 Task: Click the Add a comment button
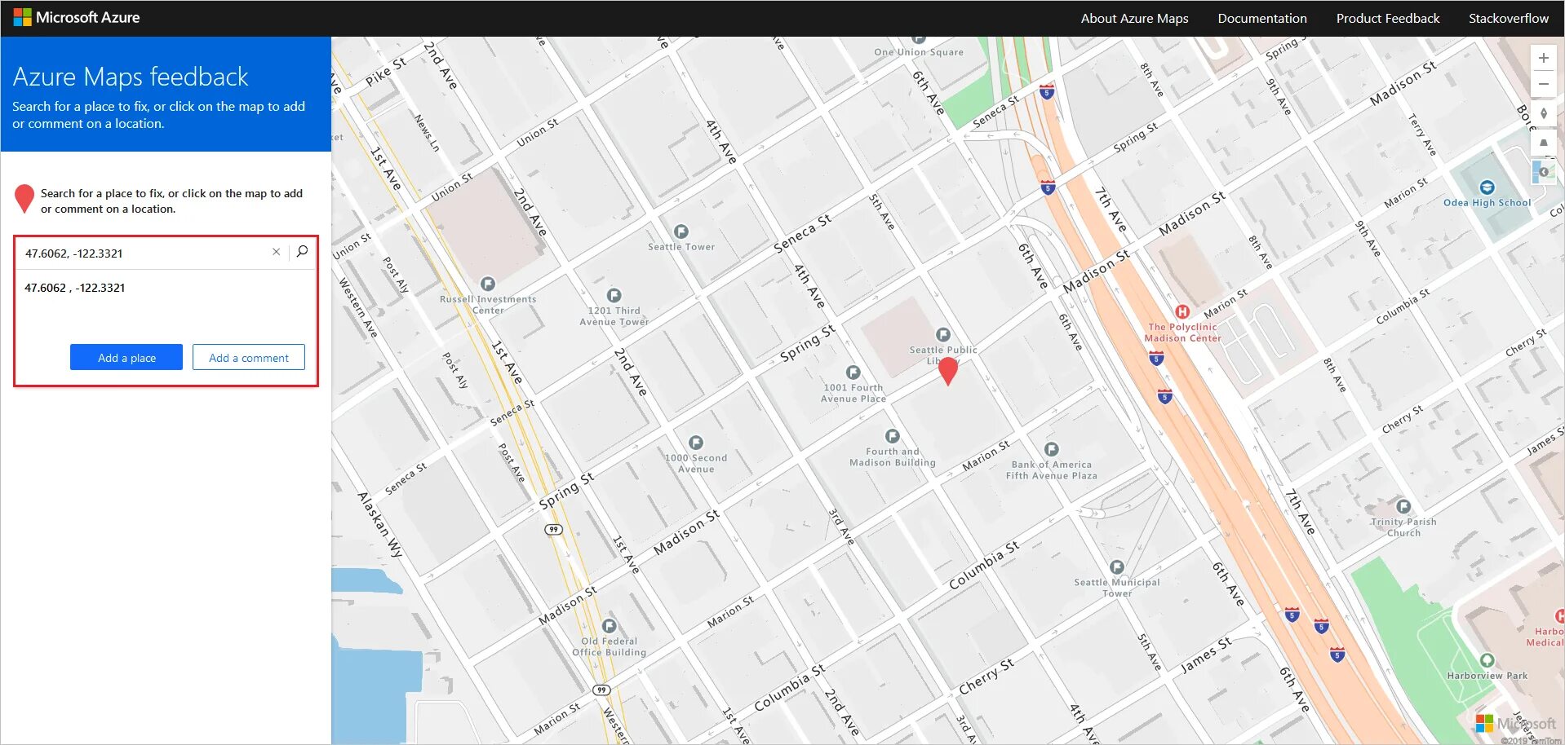click(249, 357)
